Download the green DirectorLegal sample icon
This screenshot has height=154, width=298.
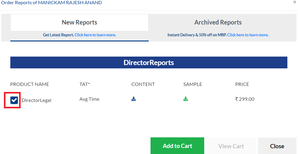point(185,99)
